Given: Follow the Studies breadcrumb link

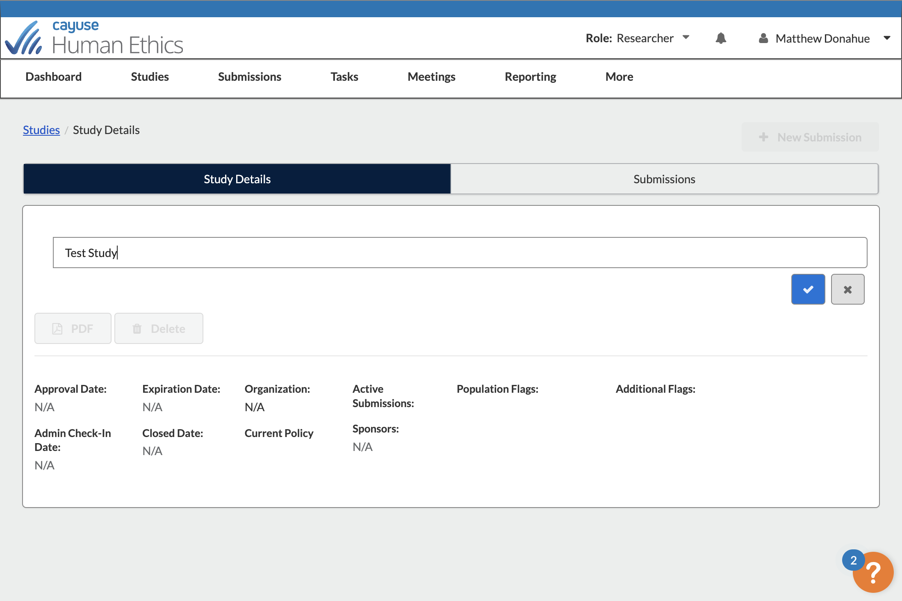Looking at the screenshot, I should (x=41, y=130).
